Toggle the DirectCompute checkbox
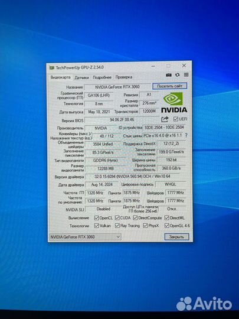 135,218
